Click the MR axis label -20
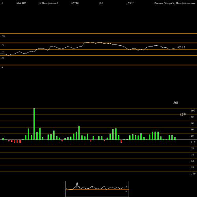 click(192, 149)
